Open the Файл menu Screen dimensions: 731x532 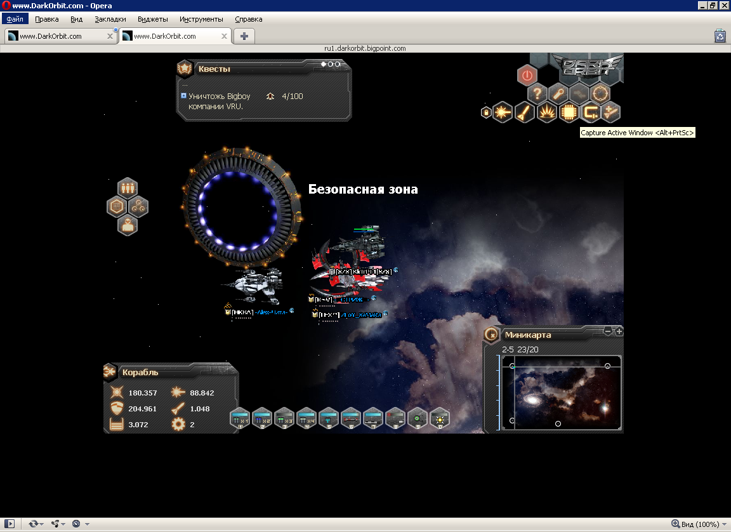click(15, 19)
